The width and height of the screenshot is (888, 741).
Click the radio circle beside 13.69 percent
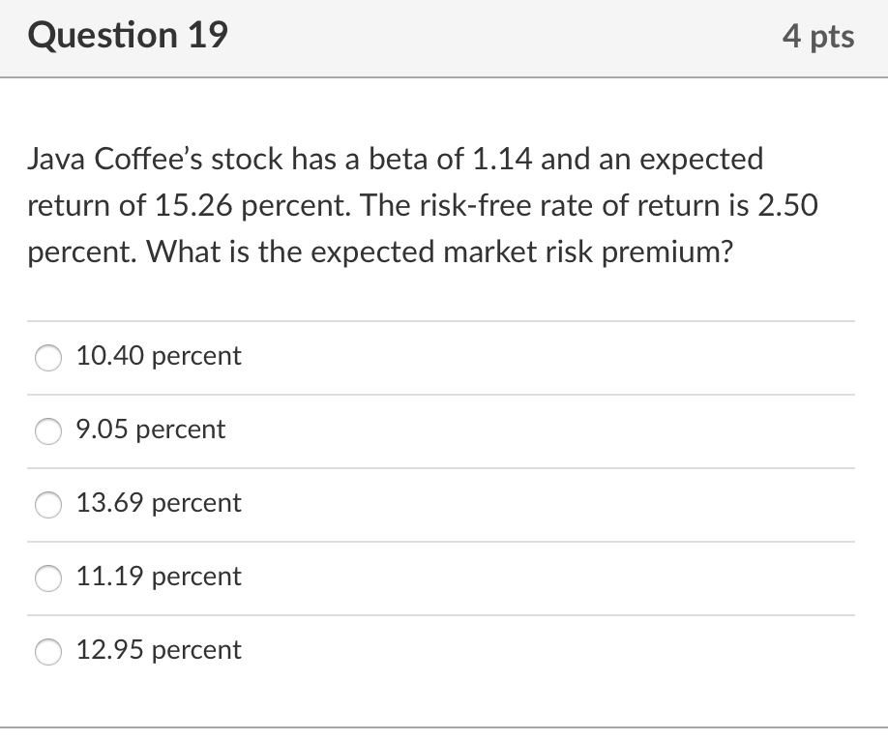point(47,505)
